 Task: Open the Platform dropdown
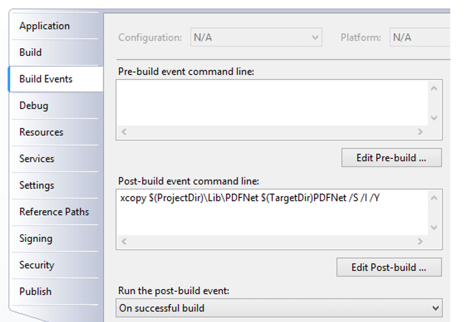click(420, 38)
